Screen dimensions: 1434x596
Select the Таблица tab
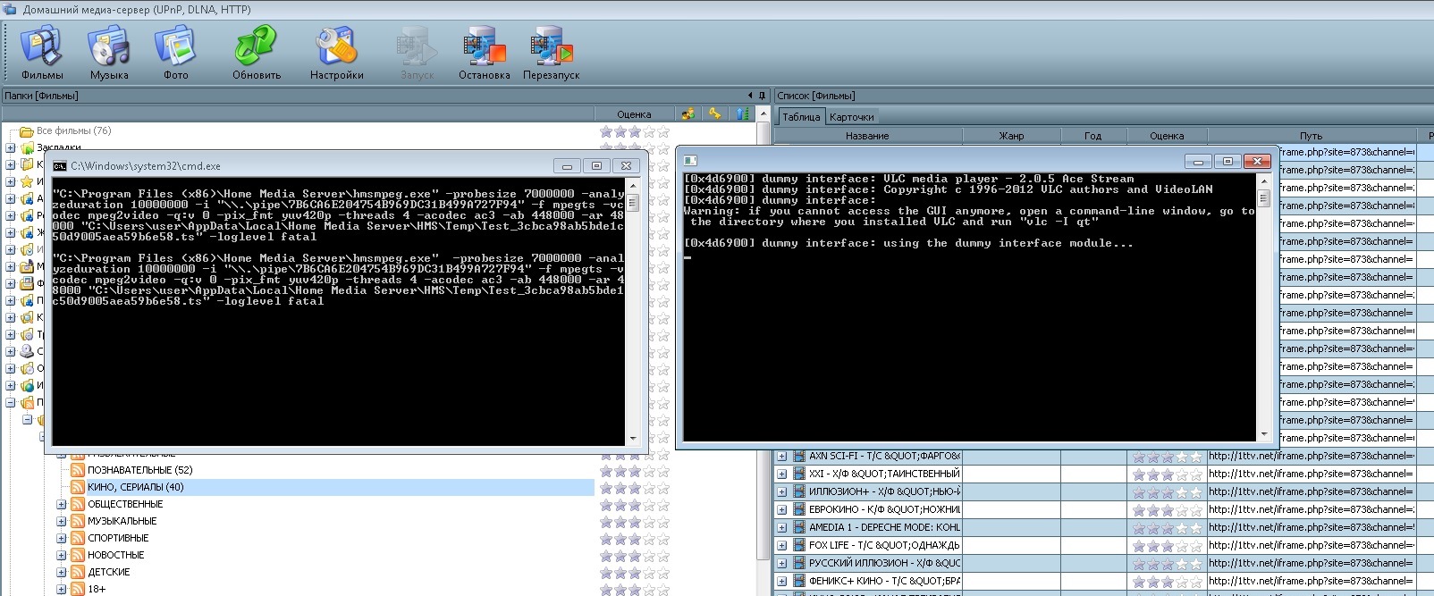[801, 117]
